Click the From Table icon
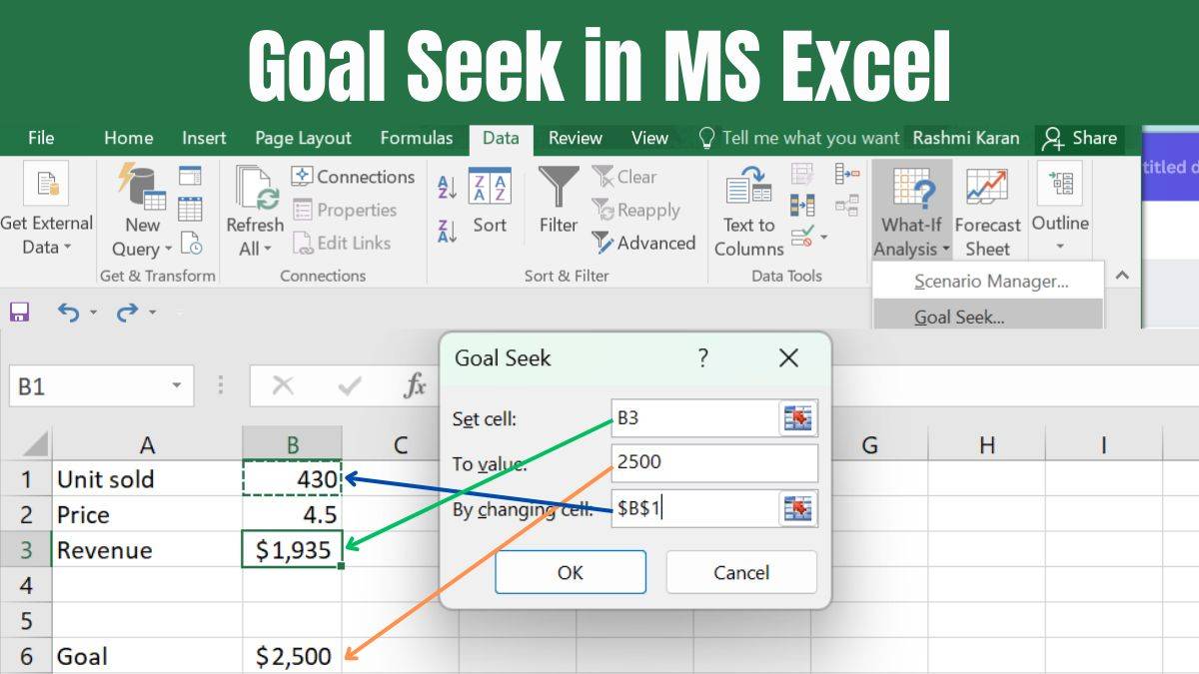This screenshot has width=1199, height=674. (x=191, y=210)
